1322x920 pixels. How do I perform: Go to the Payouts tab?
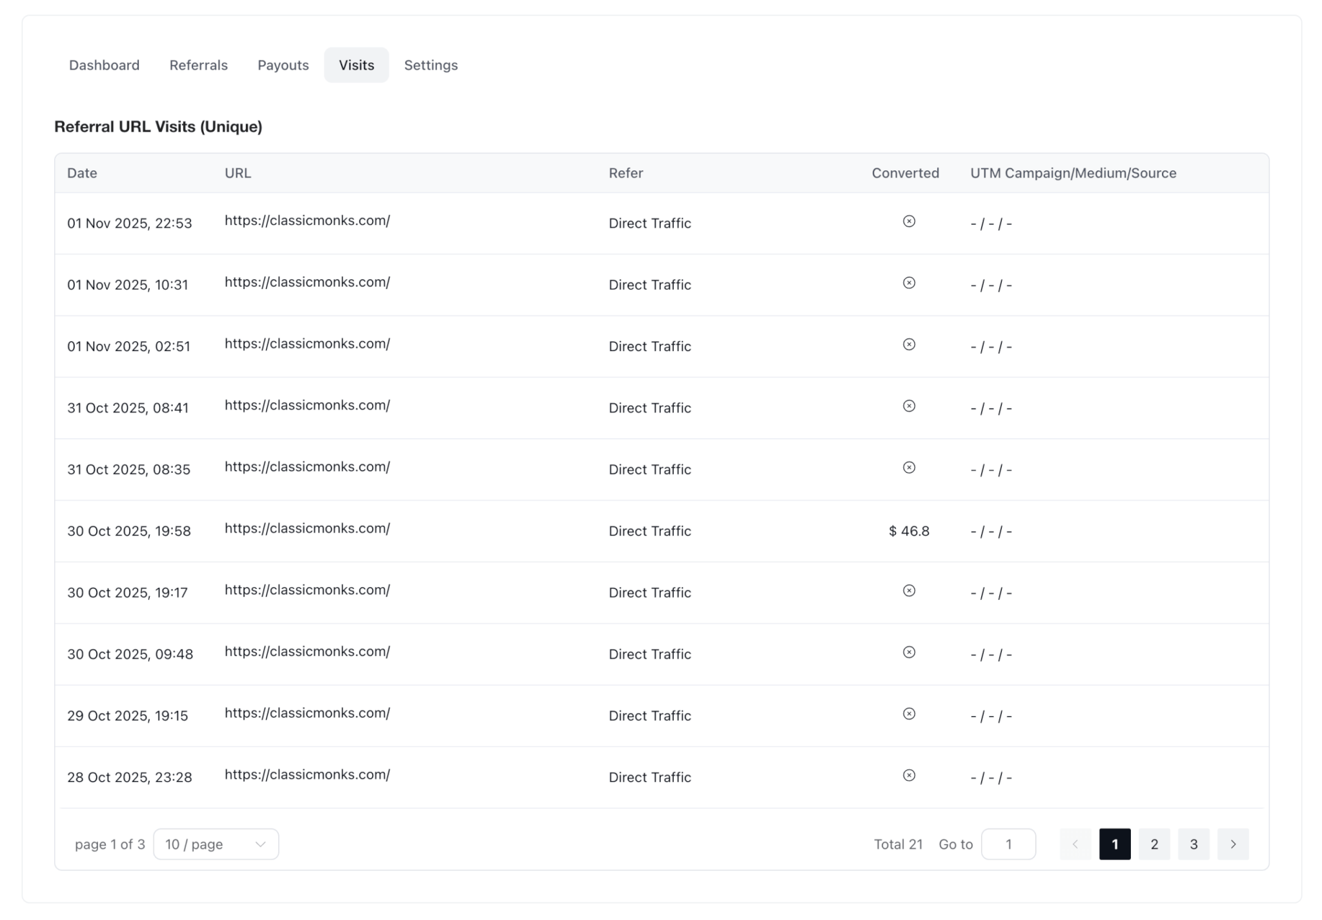[x=283, y=65]
